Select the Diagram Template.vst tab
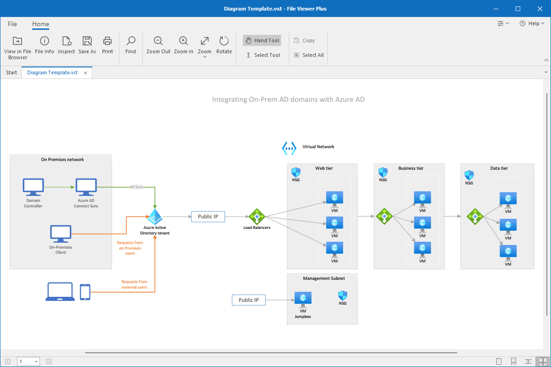 [52, 72]
